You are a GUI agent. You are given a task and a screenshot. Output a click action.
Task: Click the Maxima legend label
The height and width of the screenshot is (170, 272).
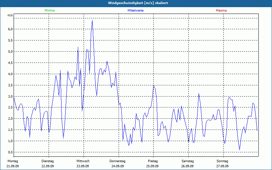(x=221, y=11)
